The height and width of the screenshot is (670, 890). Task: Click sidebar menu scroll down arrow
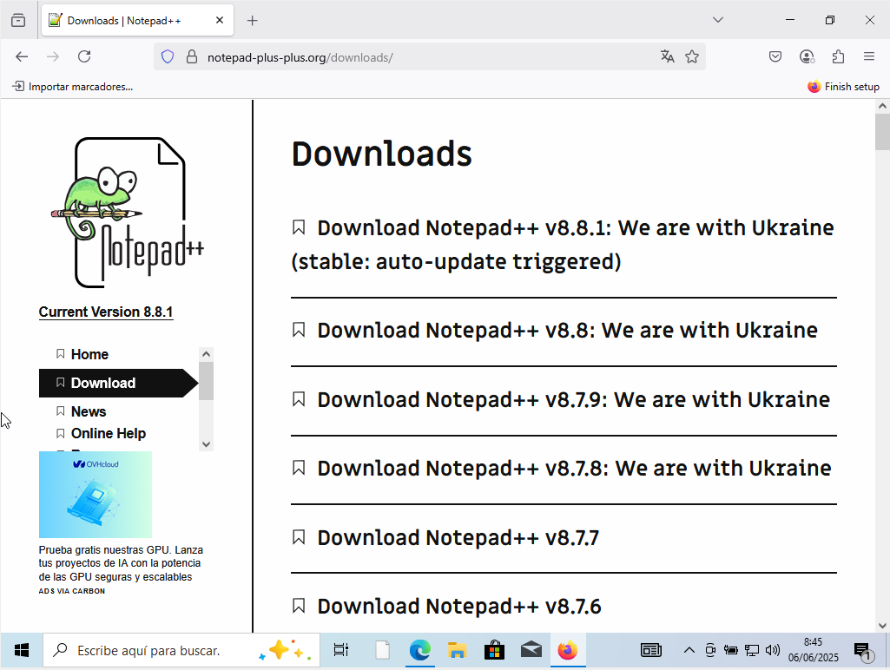pos(206,444)
